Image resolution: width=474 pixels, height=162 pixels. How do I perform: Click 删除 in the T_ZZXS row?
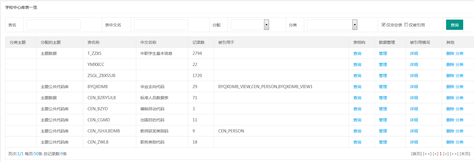pos(450,53)
